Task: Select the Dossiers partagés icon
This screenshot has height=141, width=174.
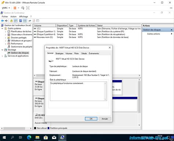Action: (x=9, y=37)
